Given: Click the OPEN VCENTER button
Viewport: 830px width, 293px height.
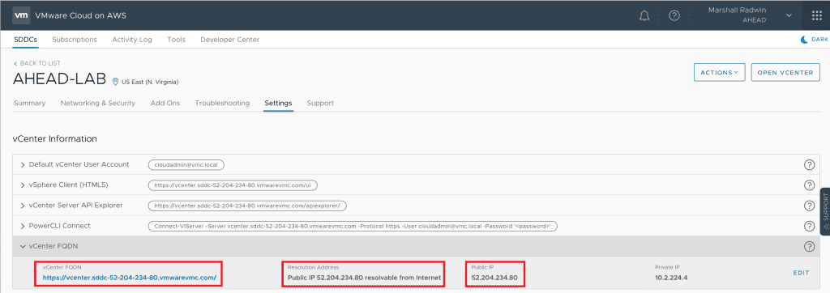Looking at the screenshot, I should [x=785, y=73].
